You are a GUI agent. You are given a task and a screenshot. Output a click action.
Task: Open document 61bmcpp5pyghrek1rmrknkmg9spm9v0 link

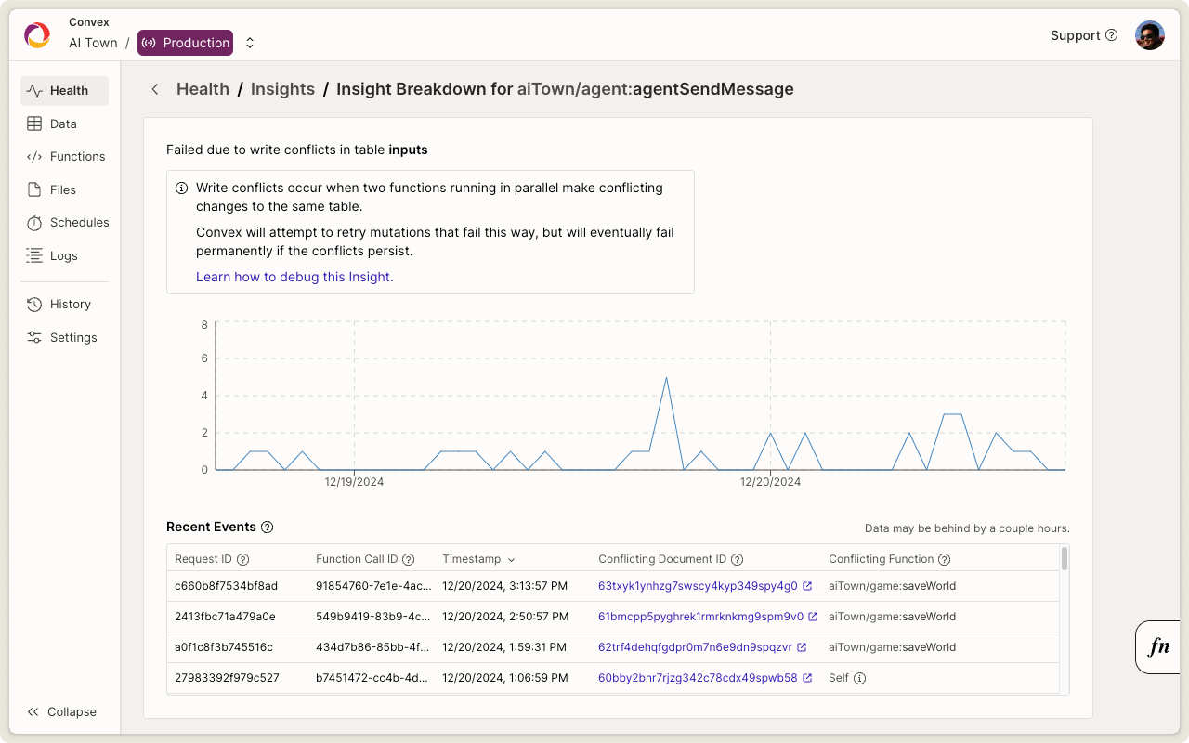click(x=708, y=617)
